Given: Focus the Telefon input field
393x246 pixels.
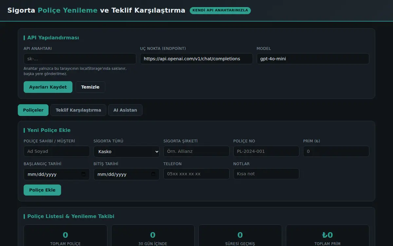Looking at the screenshot, I should click(x=196, y=174).
